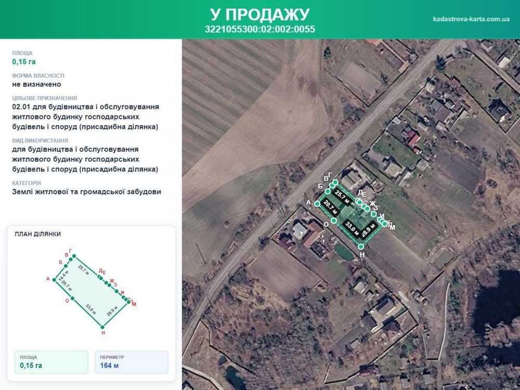The image size is (520, 390).
Task: Click the 25.7 м distance label on map
Action: click(x=342, y=197)
